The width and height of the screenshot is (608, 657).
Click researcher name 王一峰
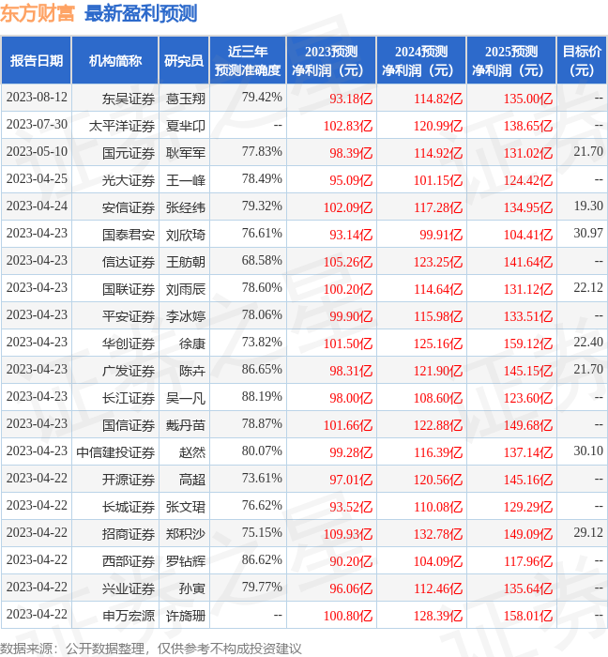click(x=186, y=180)
